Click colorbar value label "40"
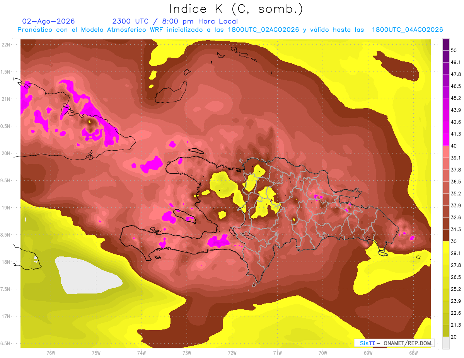Screen dimensions: 464x358 click(454, 146)
